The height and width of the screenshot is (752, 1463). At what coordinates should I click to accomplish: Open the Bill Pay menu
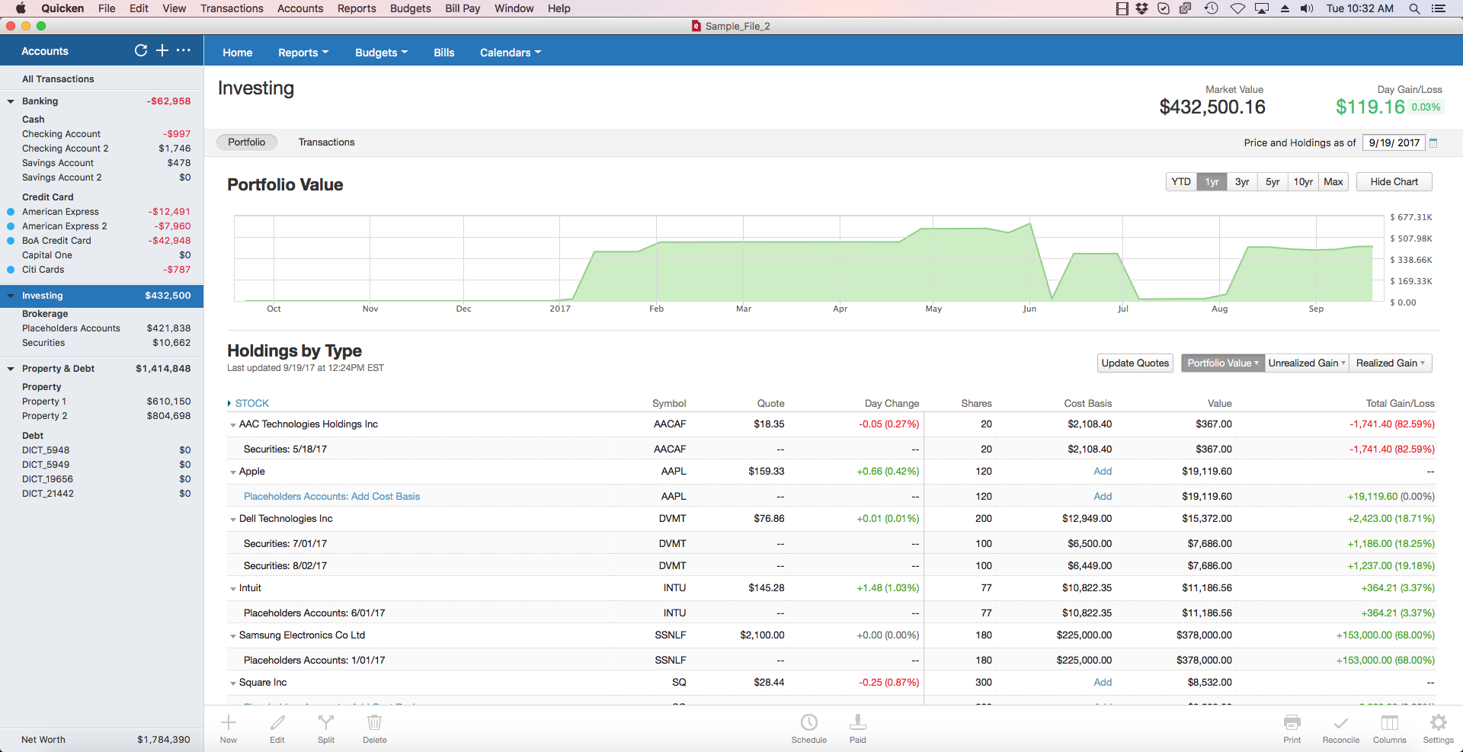[x=462, y=8]
